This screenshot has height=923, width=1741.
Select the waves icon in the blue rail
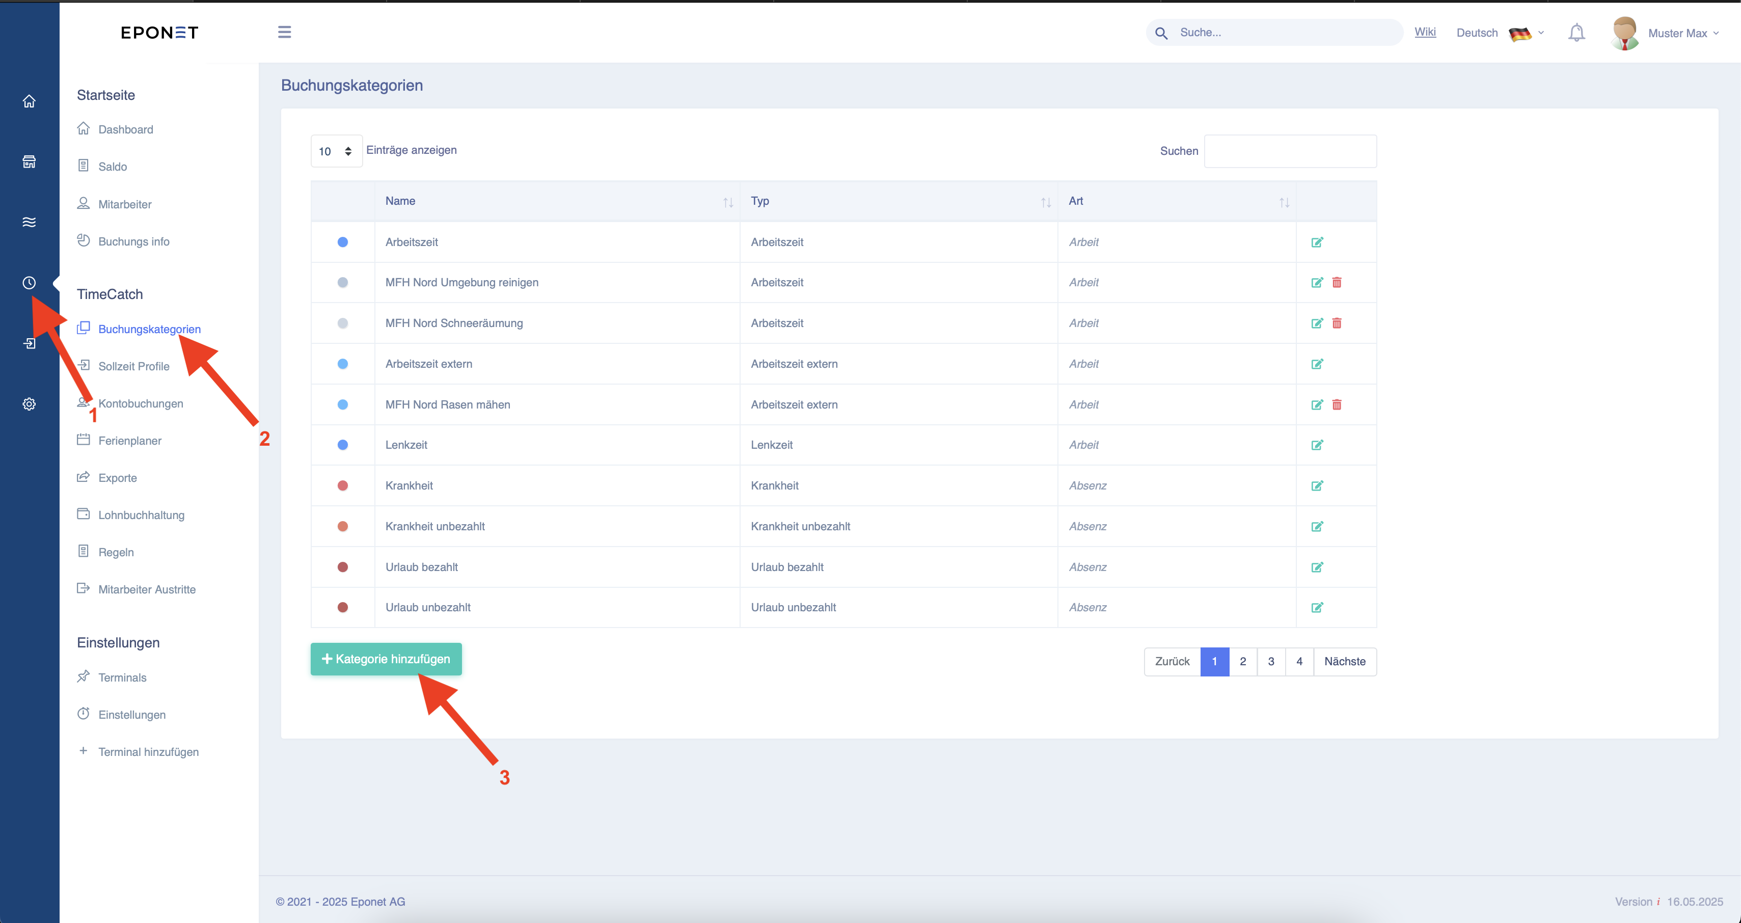29,222
